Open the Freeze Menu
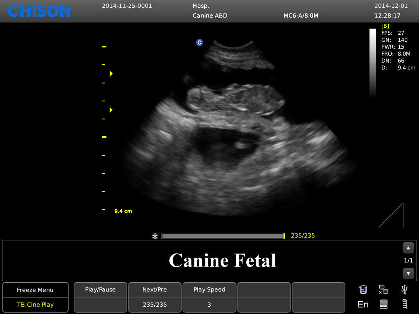This screenshot has width=419, height=314. [35, 289]
